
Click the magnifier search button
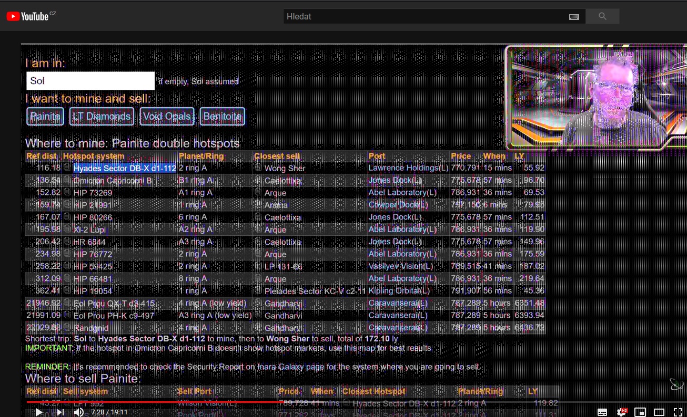click(x=602, y=16)
